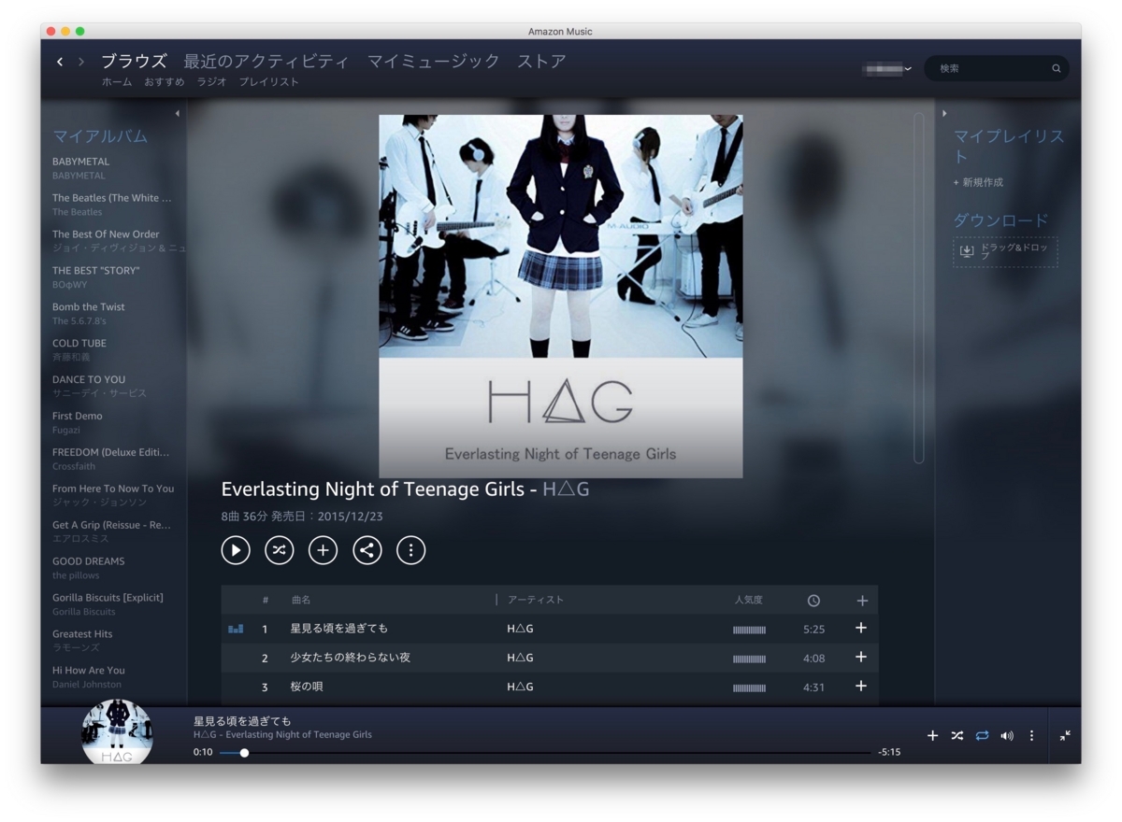
Task: Share the album via the share icon
Action: pos(367,550)
